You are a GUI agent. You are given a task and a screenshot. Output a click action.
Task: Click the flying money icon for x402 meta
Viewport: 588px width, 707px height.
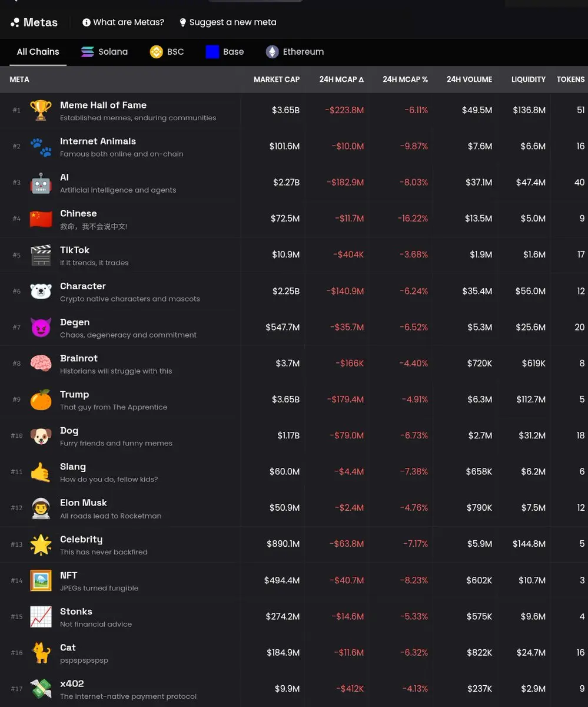click(41, 689)
